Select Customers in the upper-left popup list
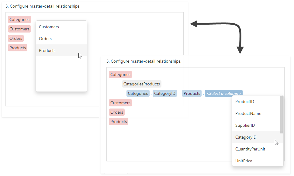Image resolution: width=294 pixels, height=176 pixels. 49,27
